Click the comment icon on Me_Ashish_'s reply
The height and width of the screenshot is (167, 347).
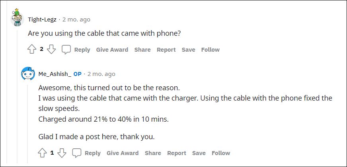coord(77,153)
